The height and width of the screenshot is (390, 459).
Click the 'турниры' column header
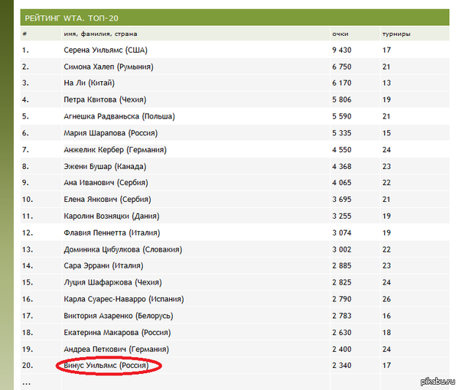pos(396,34)
